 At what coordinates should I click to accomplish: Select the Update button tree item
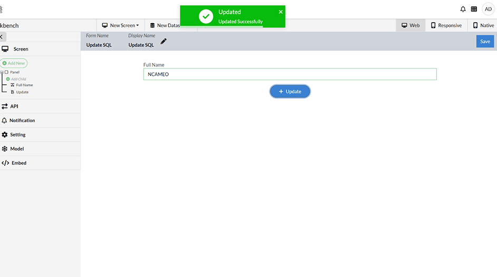tap(22, 92)
